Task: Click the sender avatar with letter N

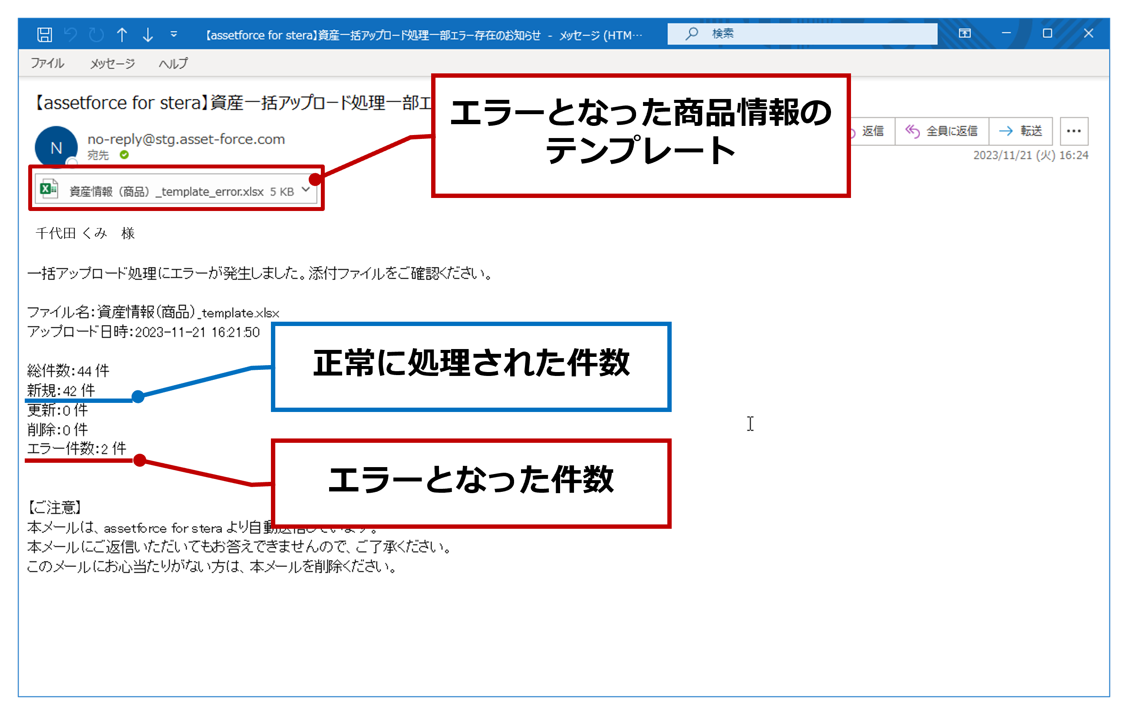Action: [x=56, y=148]
